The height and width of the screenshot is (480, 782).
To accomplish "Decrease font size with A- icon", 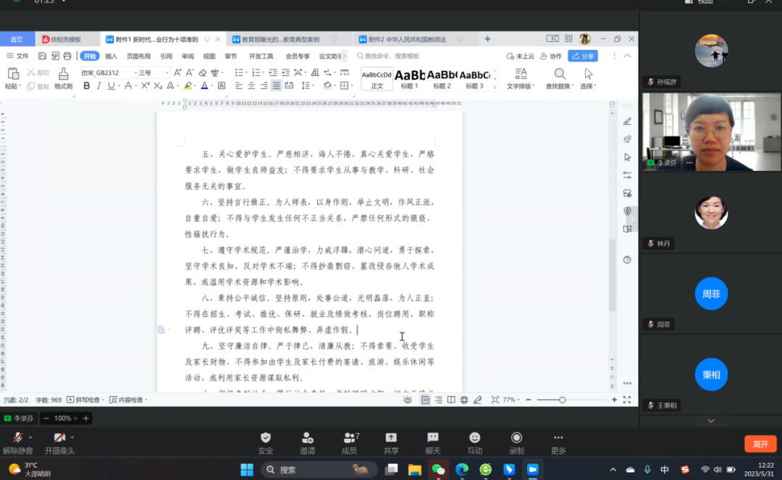I will [190, 73].
